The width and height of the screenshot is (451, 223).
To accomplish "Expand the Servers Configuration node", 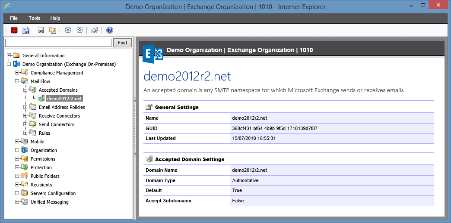I will pyautogui.click(x=17, y=193).
